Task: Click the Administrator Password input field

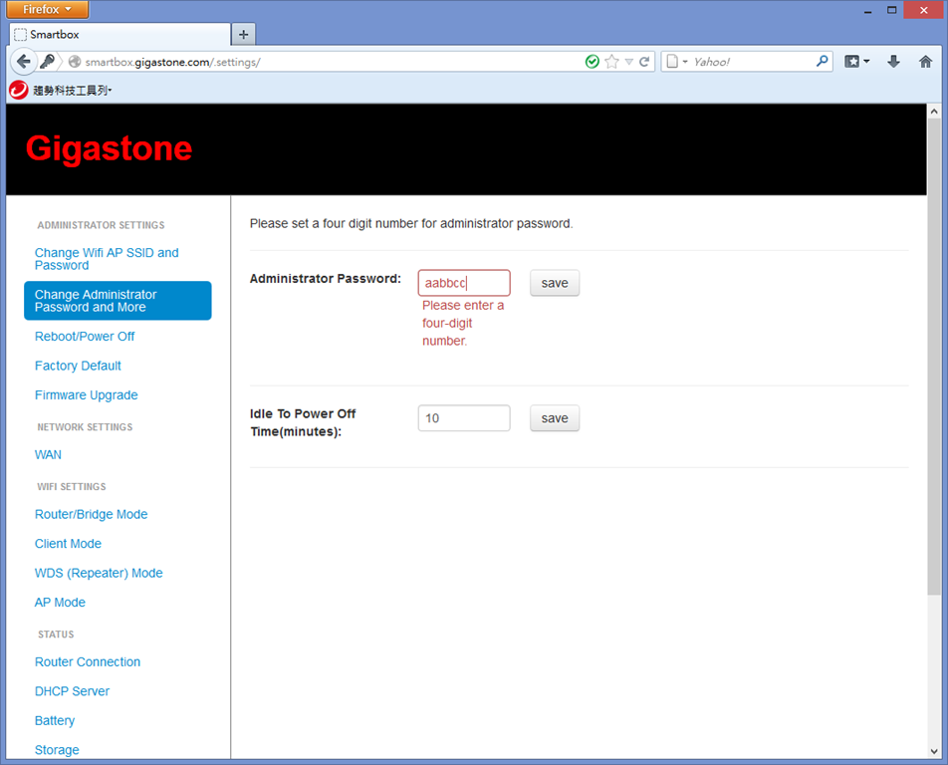Action: tap(464, 283)
